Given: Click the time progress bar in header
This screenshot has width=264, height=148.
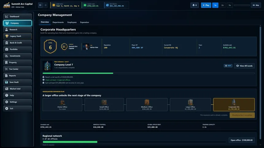Looking at the screenshot, I should (x=242, y=5).
